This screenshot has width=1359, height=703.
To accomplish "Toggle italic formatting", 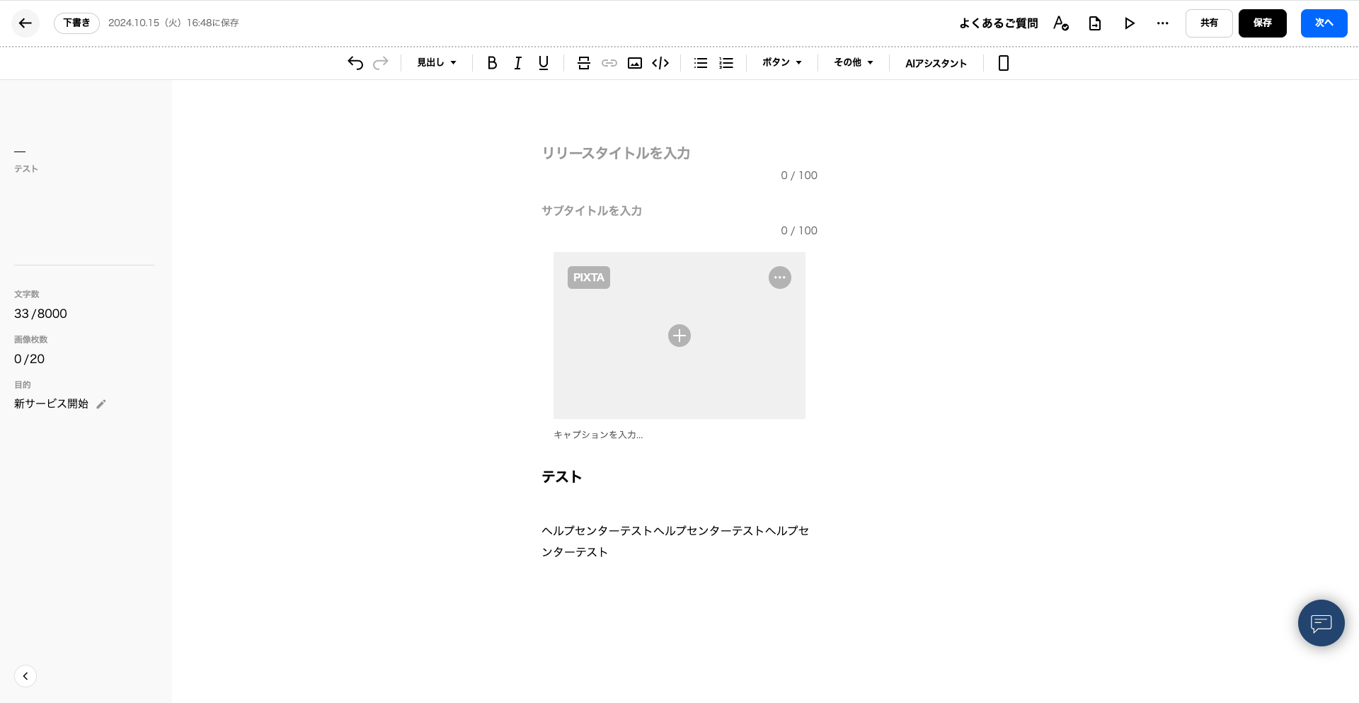I will pos(517,63).
